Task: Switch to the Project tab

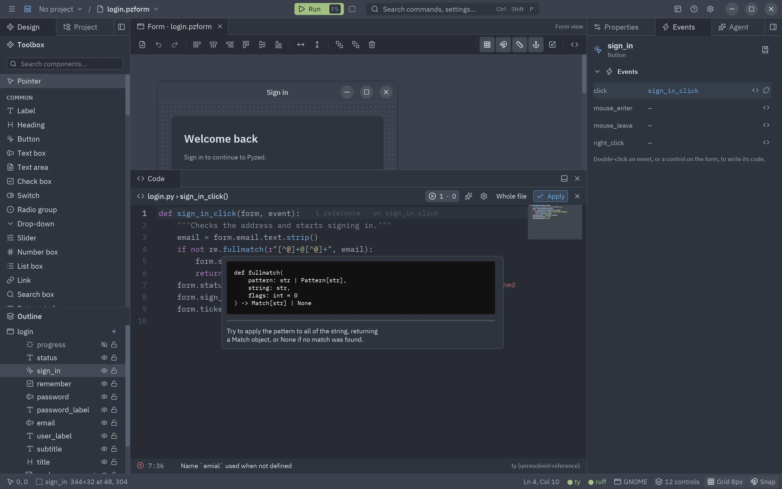Action: 85,27
